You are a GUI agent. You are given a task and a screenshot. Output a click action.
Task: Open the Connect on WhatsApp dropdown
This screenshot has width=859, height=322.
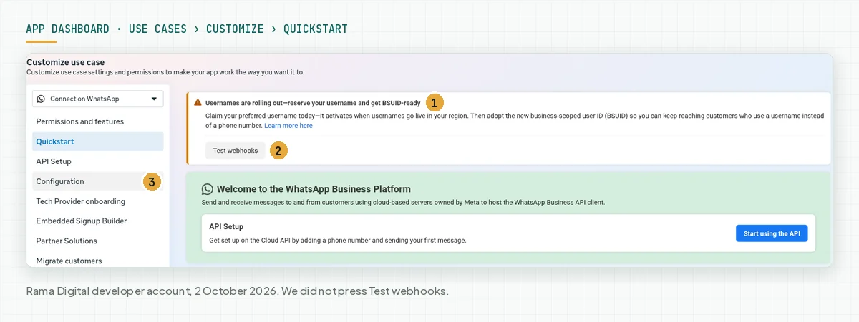(98, 99)
